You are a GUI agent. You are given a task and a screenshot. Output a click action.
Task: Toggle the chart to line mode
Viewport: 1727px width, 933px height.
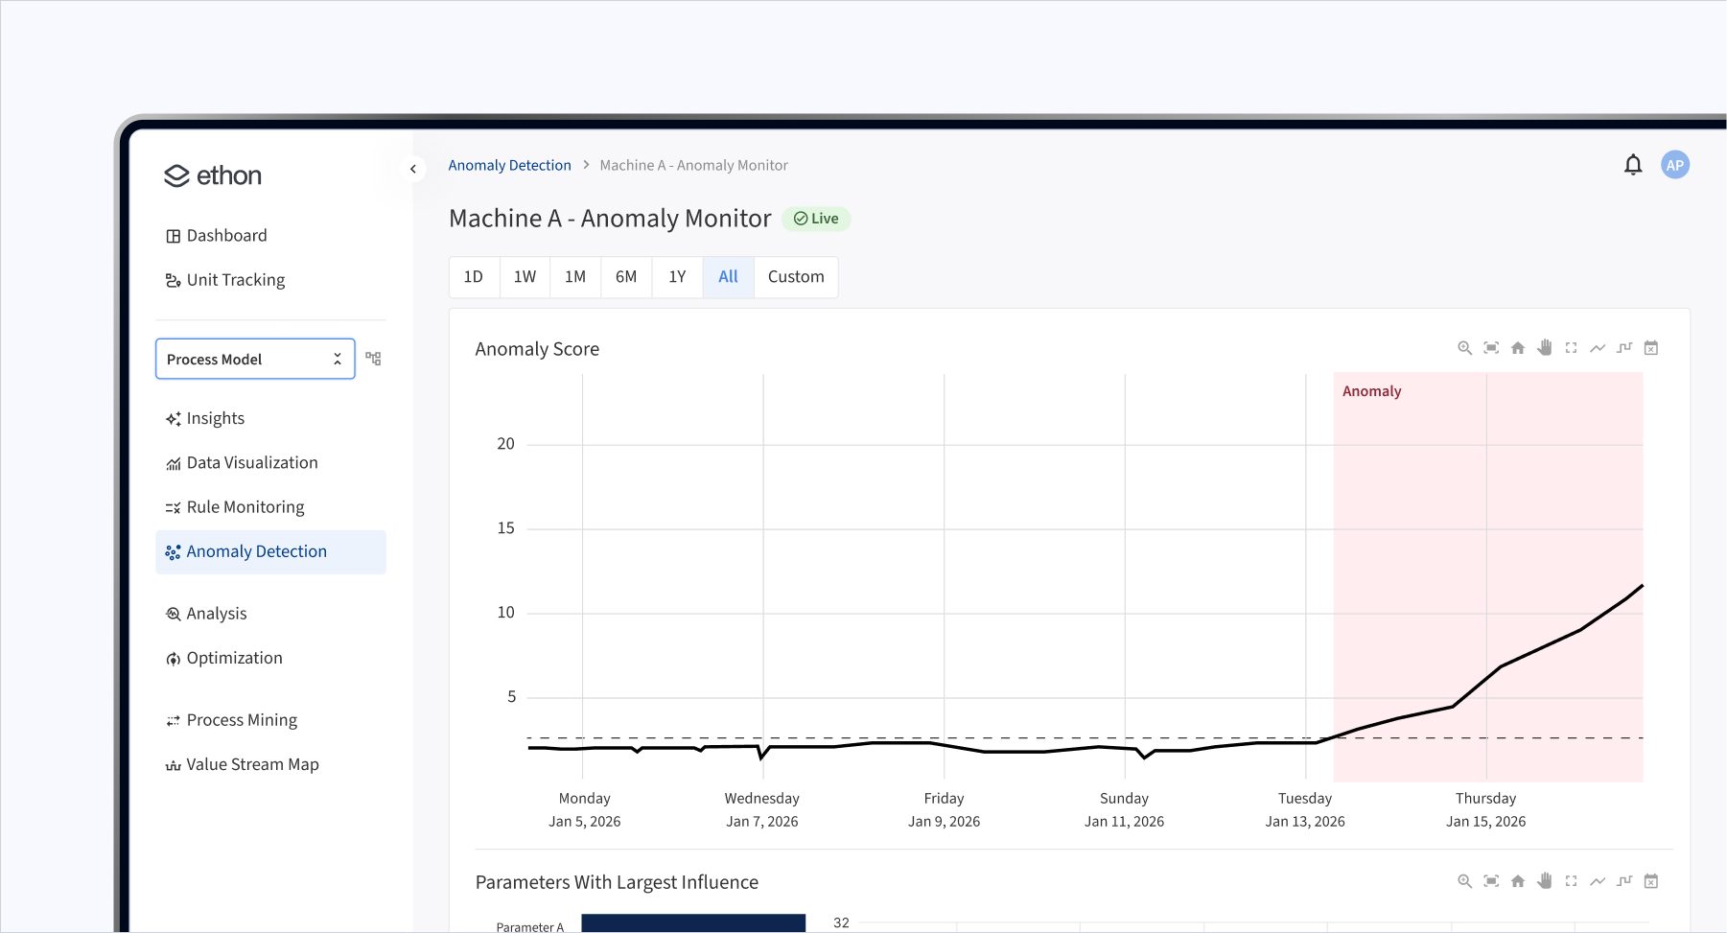click(1598, 347)
